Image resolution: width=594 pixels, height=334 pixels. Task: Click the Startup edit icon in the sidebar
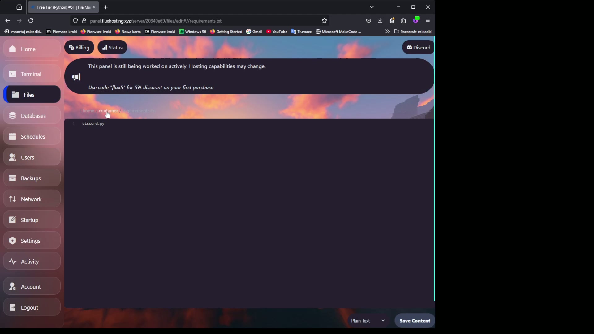click(12, 220)
